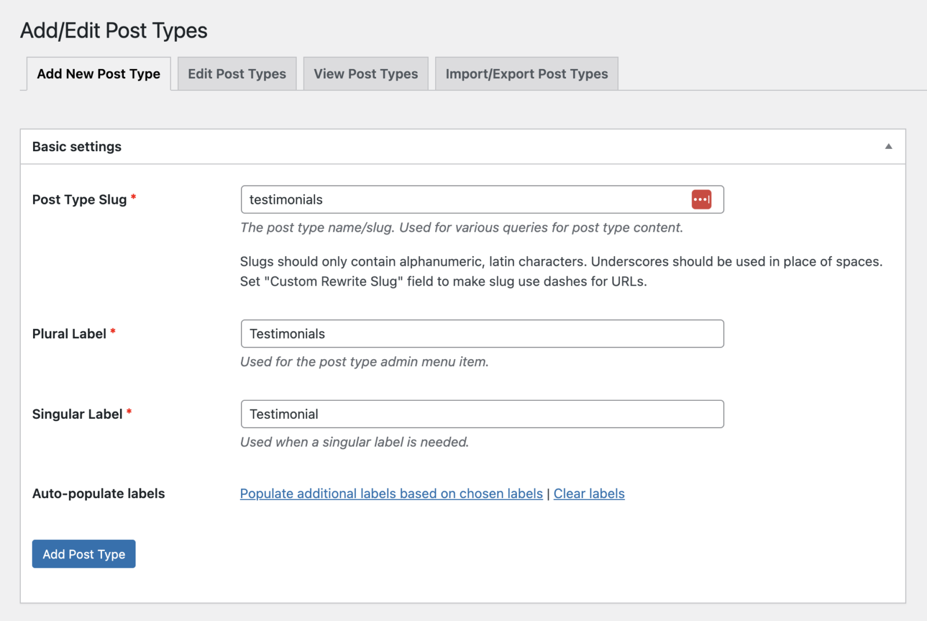Image resolution: width=927 pixels, height=621 pixels.
Task: Click the "Clear labels" link
Action: tap(589, 494)
